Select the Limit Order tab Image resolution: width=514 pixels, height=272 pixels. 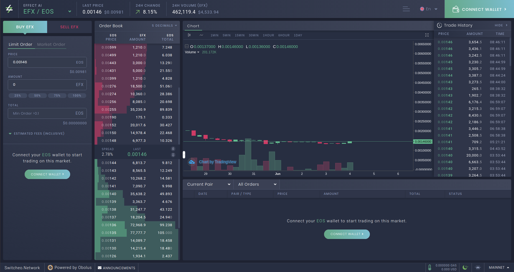coord(21,44)
